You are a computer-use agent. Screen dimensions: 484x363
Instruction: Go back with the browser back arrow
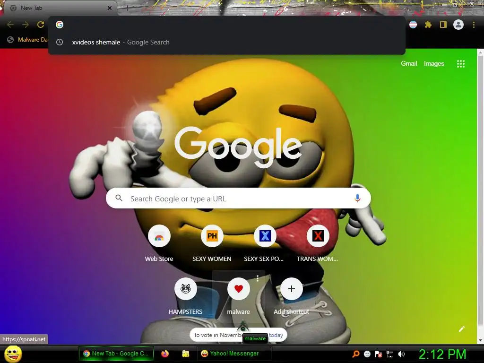10,25
